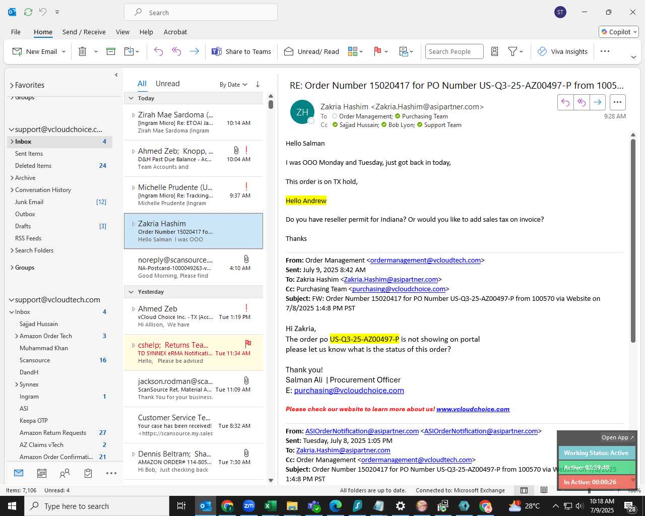This screenshot has height=516, width=645.
Task: Click message list vertical scrollbar thumb
Action: point(271,104)
